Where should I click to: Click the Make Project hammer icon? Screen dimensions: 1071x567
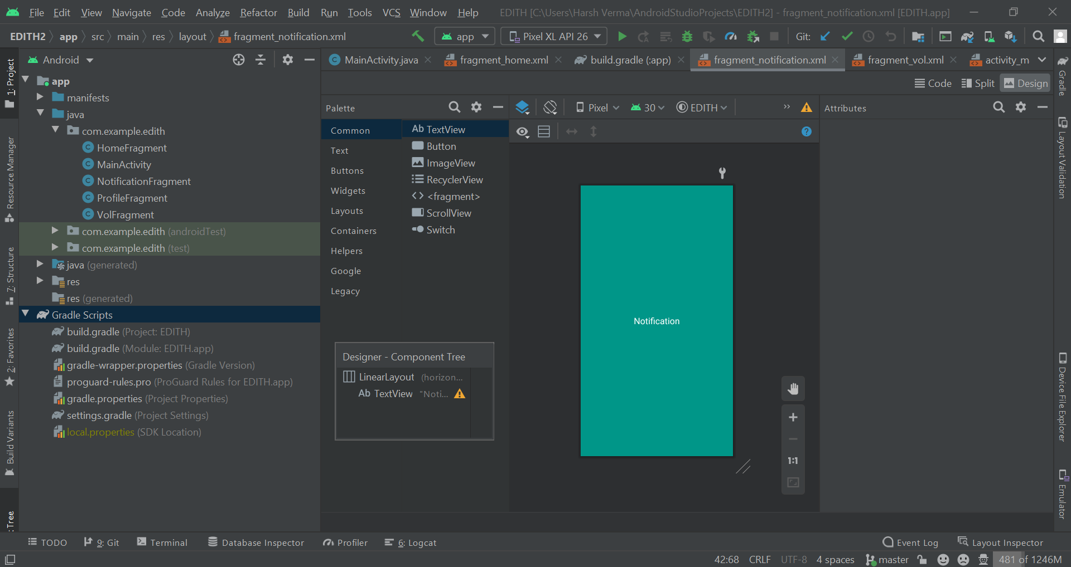tap(418, 36)
